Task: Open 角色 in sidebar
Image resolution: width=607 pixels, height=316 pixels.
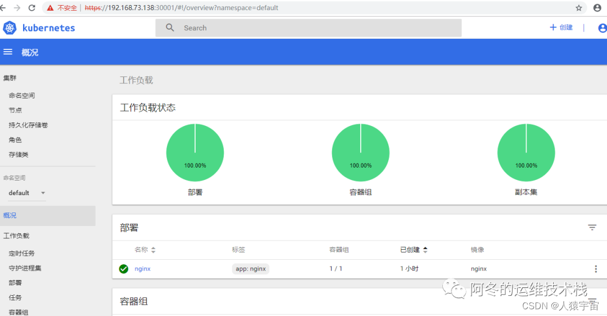Action: coord(15,140)
